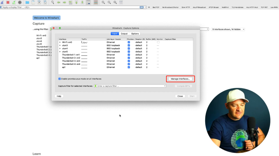The width and height of the screenshot is (279, 156).
Task: Go back in packet history
Action: (59, 2)
